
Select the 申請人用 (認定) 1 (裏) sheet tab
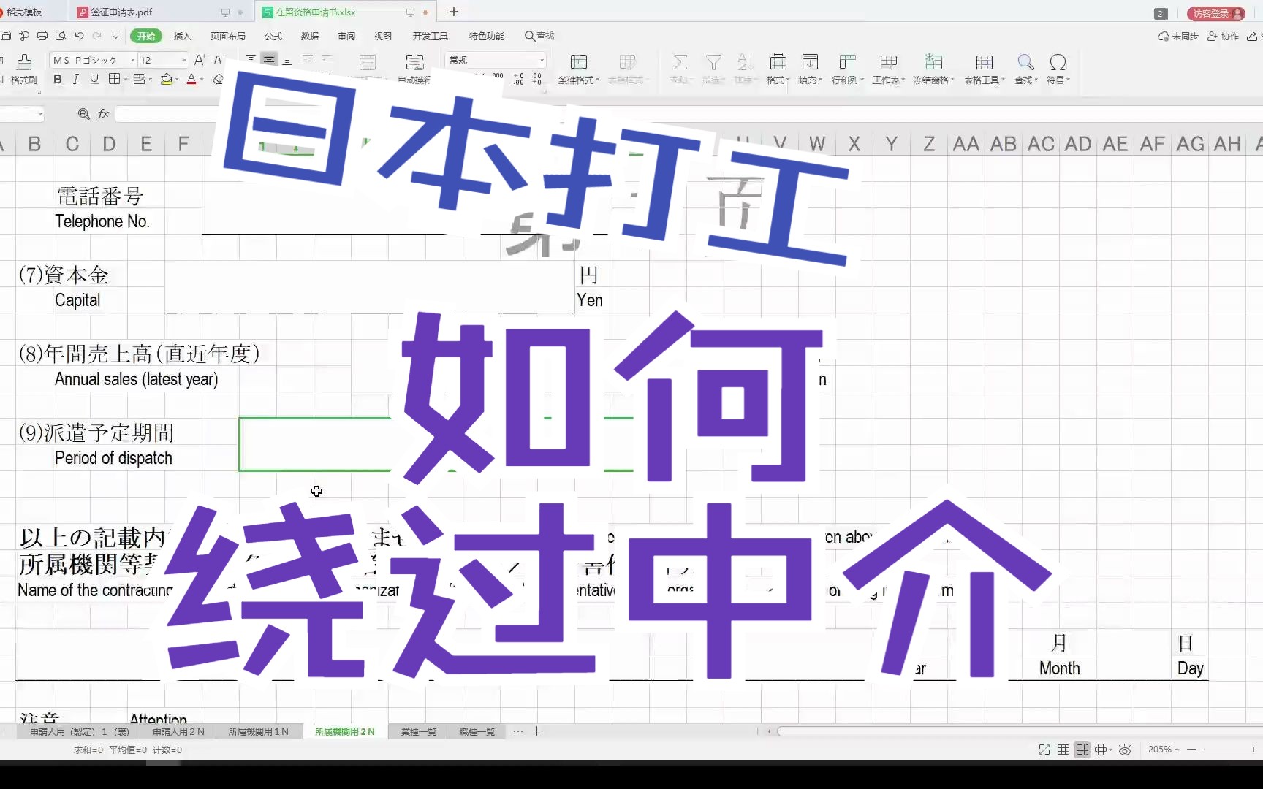[x=79, y=731]
